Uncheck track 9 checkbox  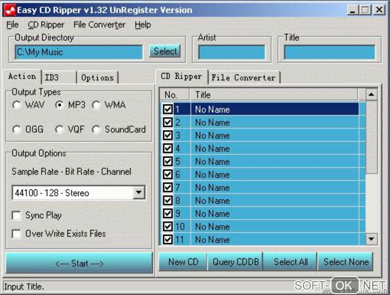pyautogui.click(x=167, y=213)
